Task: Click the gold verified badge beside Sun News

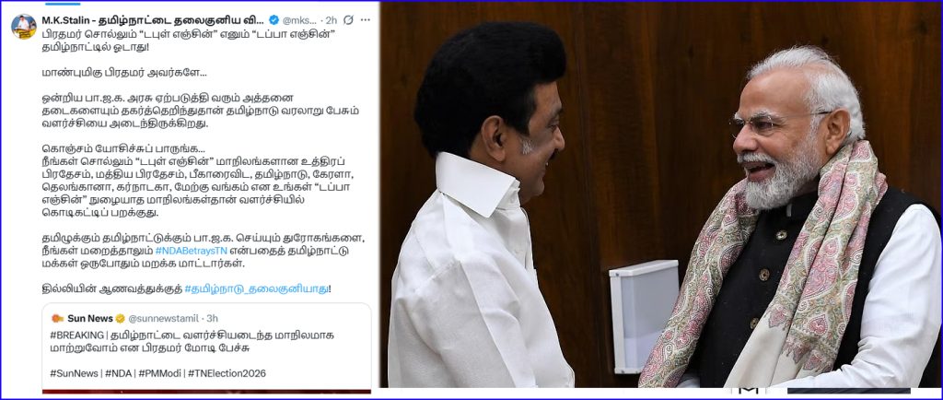Action: (x=121, y=318)
